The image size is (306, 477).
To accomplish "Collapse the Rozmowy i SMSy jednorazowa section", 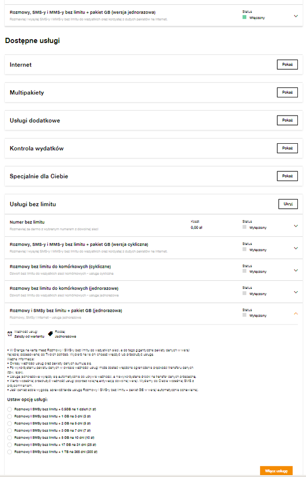I will (296, 313).
